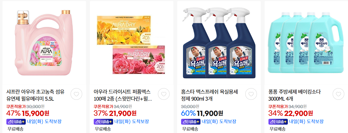Open the 아우라 드라이시트 퍼퓸맥스 title link
Viewport: 348px width, 133px height.
(x=123, y=96)
